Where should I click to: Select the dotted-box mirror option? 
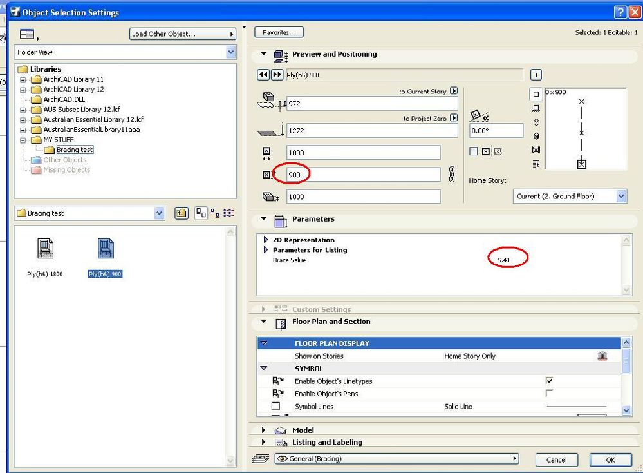click(x=498, y=151)
